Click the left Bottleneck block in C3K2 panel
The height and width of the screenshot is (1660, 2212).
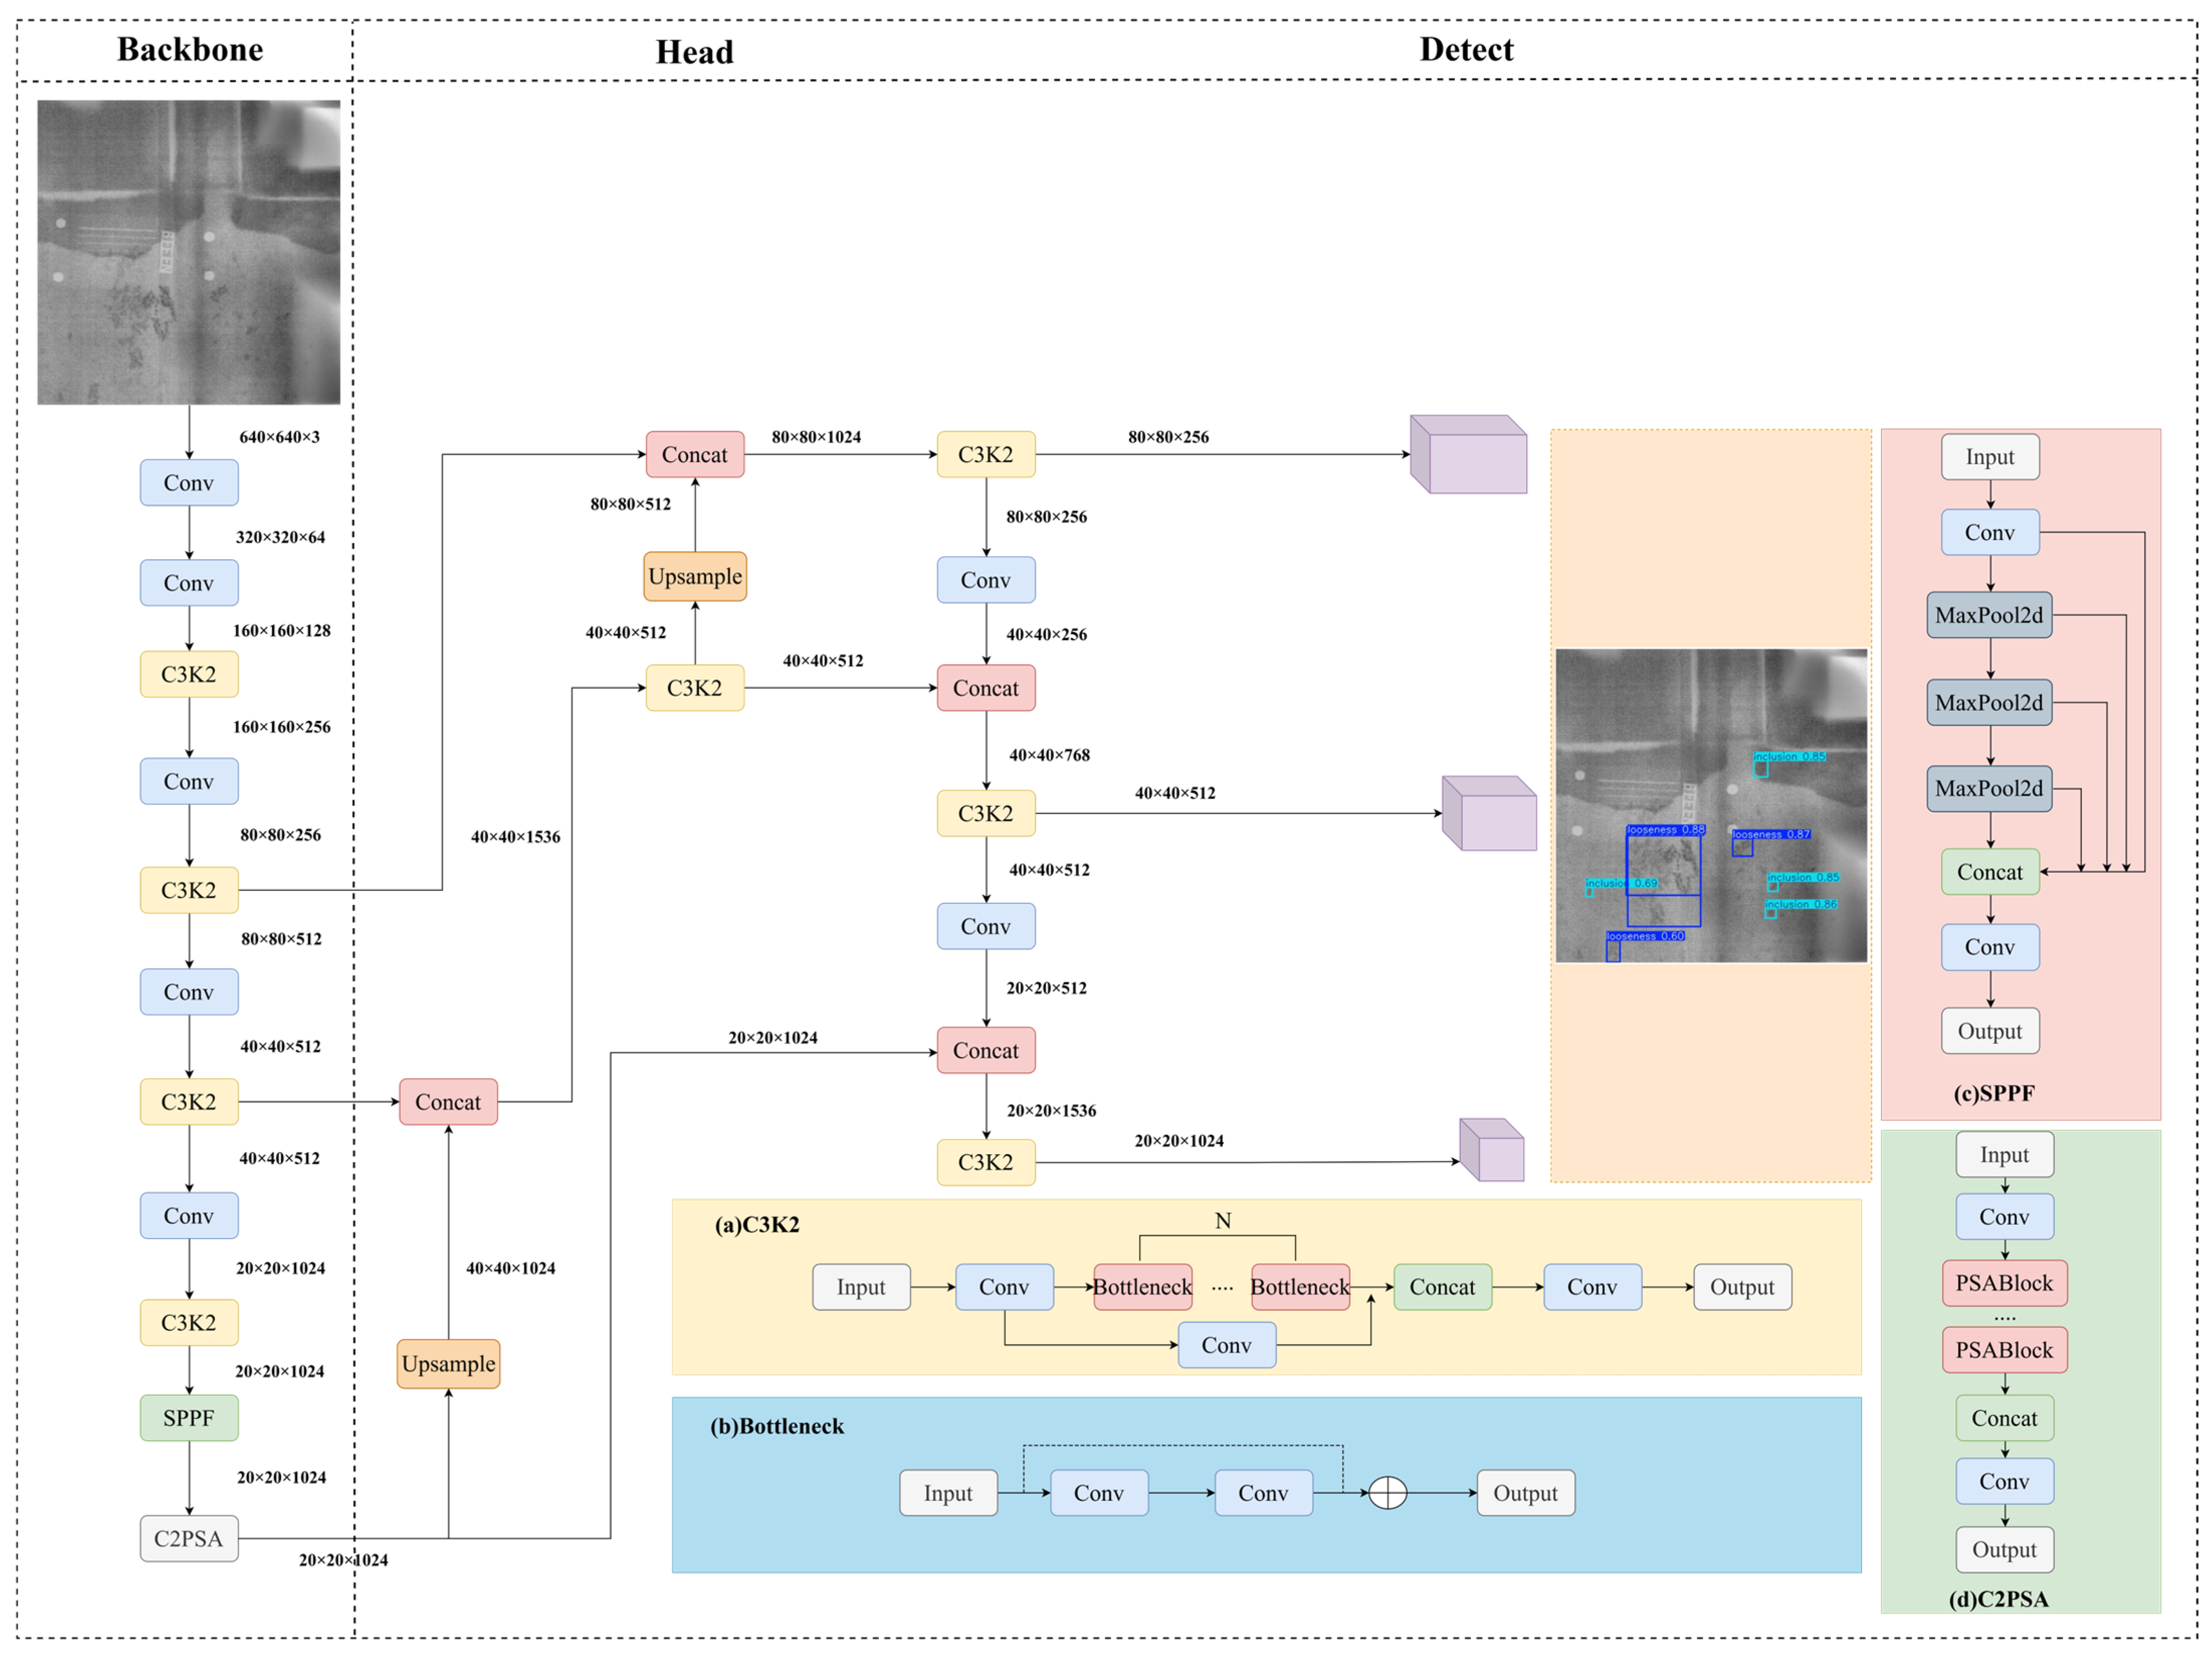[1142, 1287]
